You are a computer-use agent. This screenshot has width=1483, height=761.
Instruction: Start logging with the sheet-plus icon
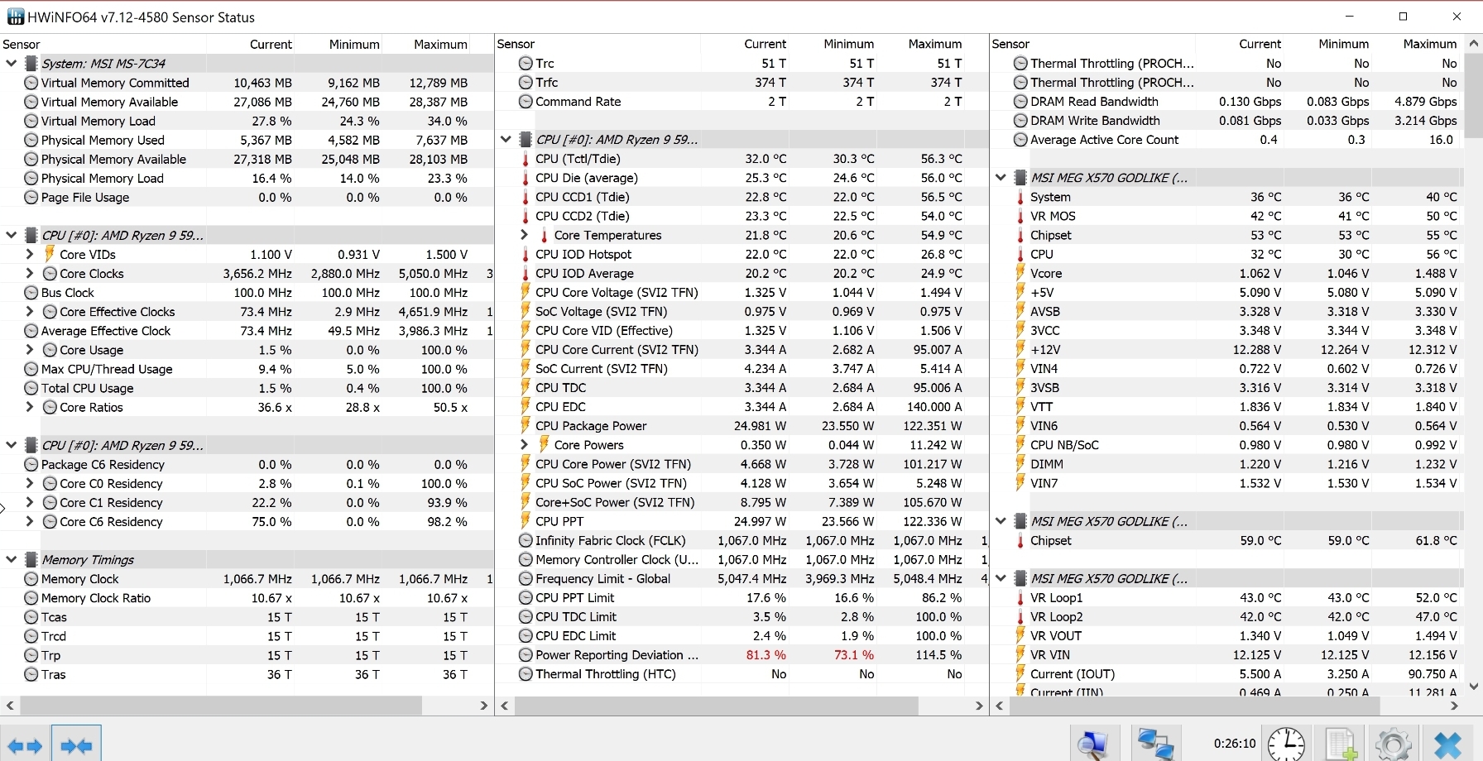click(x=1341, y=744)
